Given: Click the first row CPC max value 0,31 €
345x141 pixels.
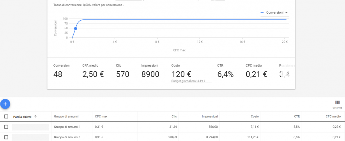Looking at the screenshot, I should (x=99, y=127).
